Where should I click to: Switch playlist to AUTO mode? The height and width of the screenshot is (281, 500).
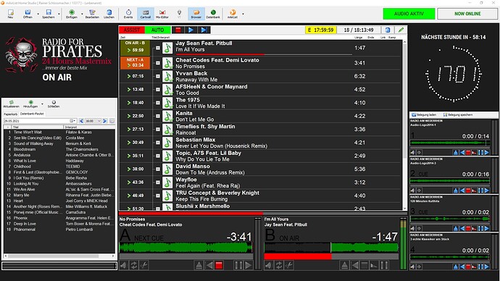[157, 30]
